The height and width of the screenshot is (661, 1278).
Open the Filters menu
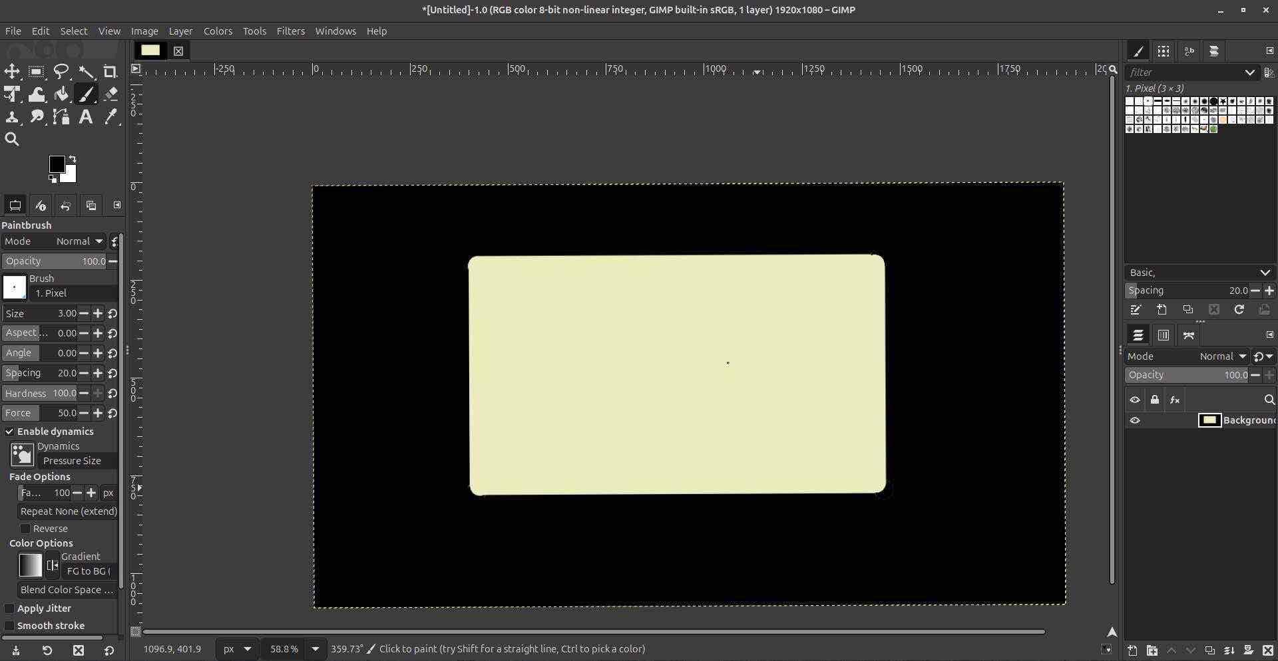tap(291, 31)
